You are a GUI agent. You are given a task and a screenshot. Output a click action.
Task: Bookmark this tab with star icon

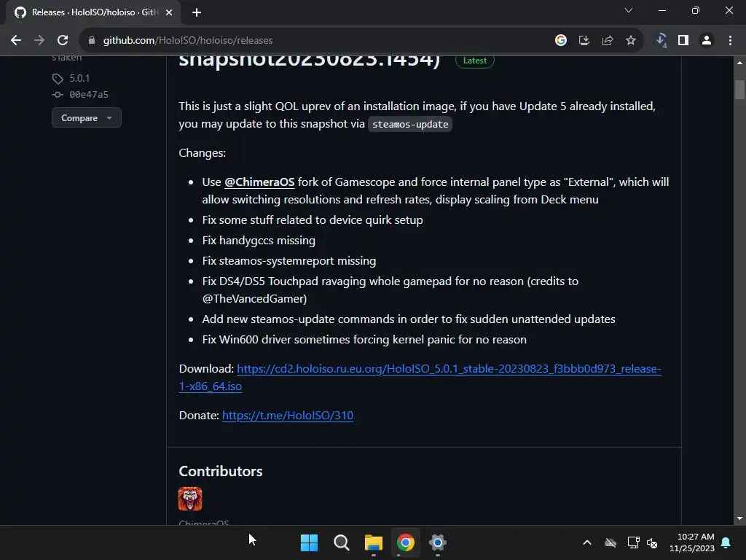[x=631, y=41]
